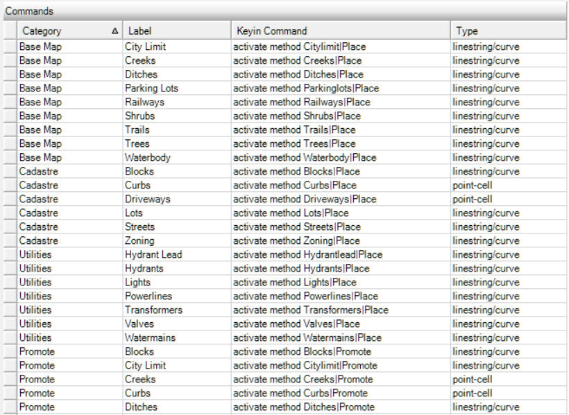This screenshot has height=415, width=569.
Task: Select the 'Zoning' label cell
Action: click(x=177, y=240)
